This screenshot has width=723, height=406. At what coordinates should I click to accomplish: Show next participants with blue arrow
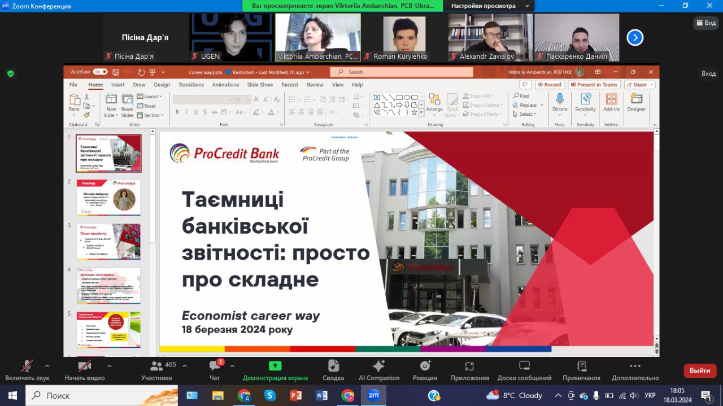[635, 38]
